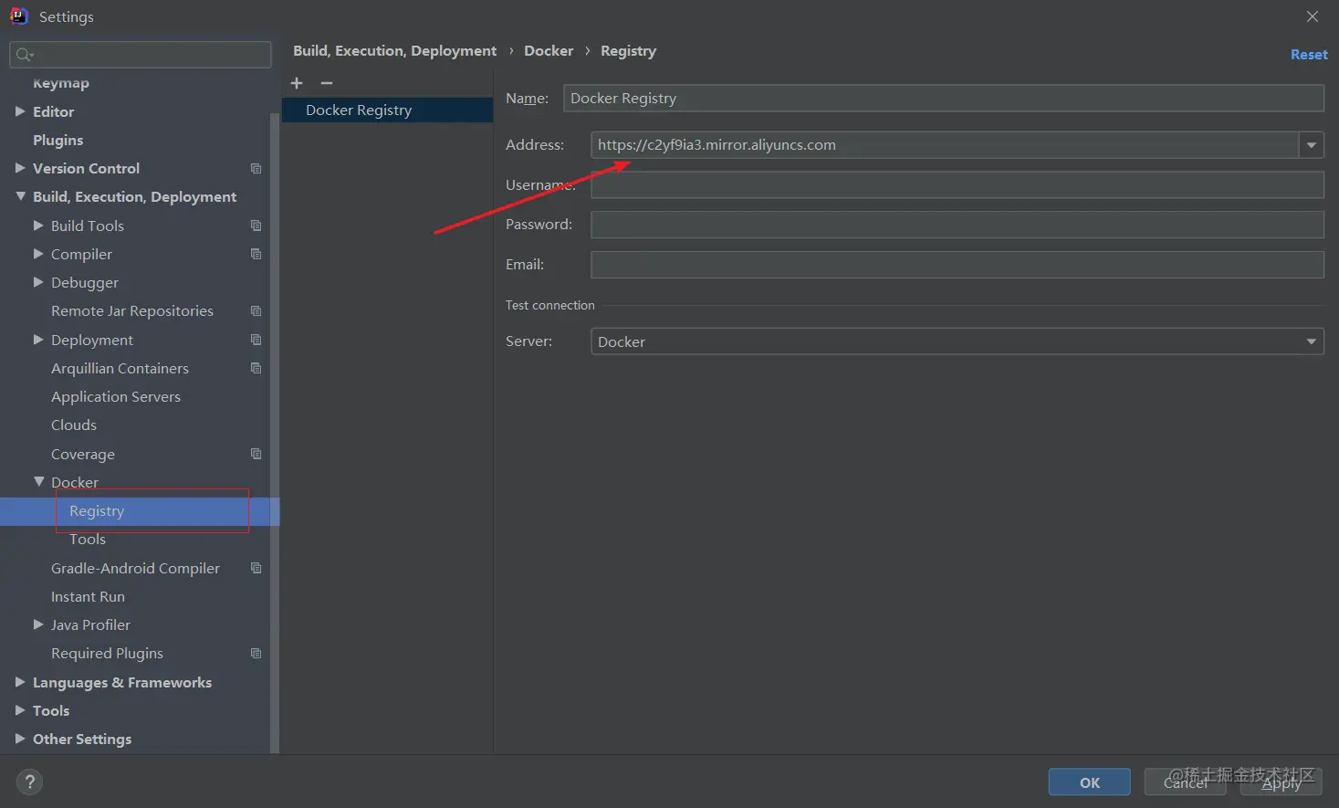Click the settings tree vertical scrollbar
Screen dimensions: 1339x808
tap(275, 433)
